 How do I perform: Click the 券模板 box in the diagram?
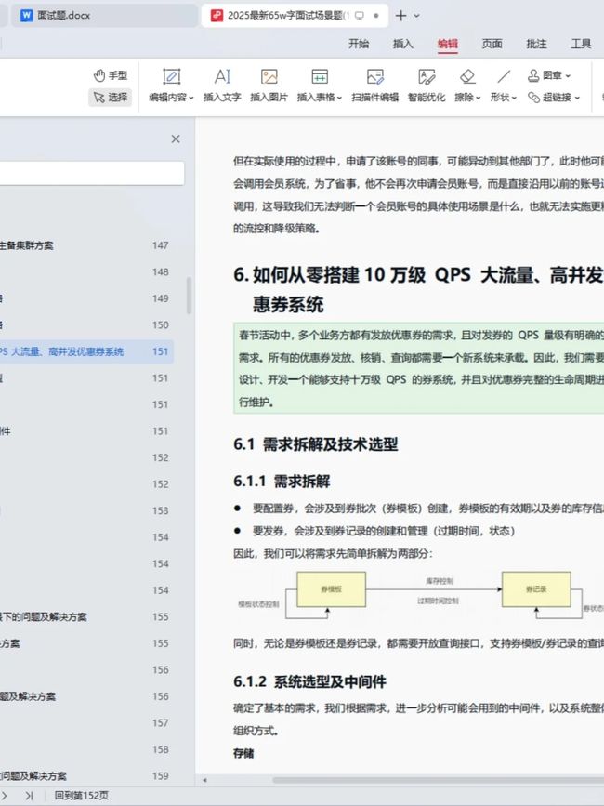[x=332, y=589]
